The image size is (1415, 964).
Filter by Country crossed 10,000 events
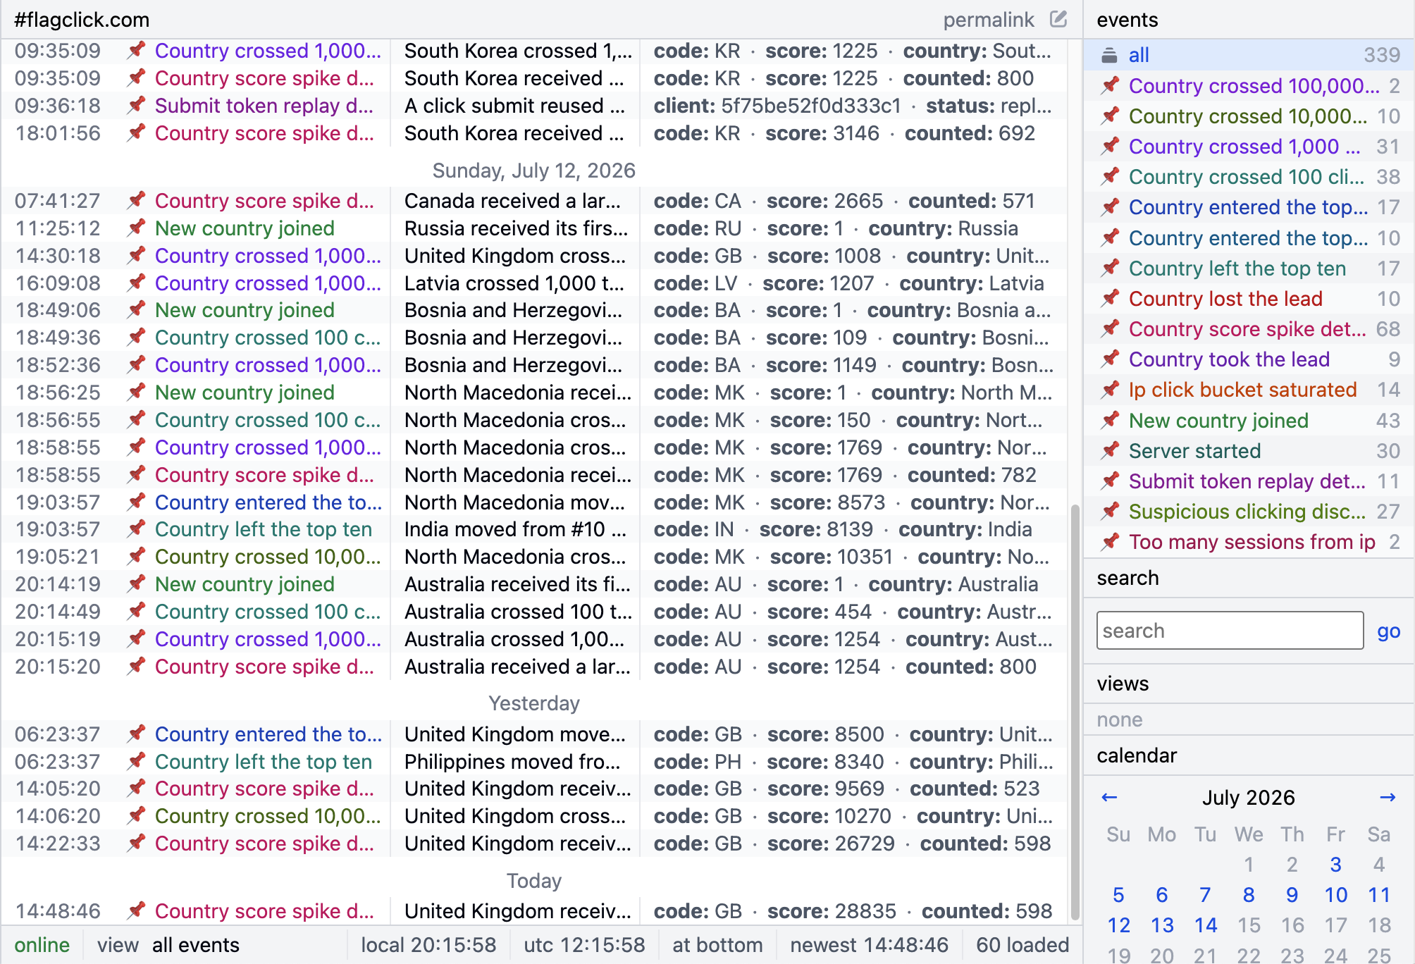(1247, 116)
